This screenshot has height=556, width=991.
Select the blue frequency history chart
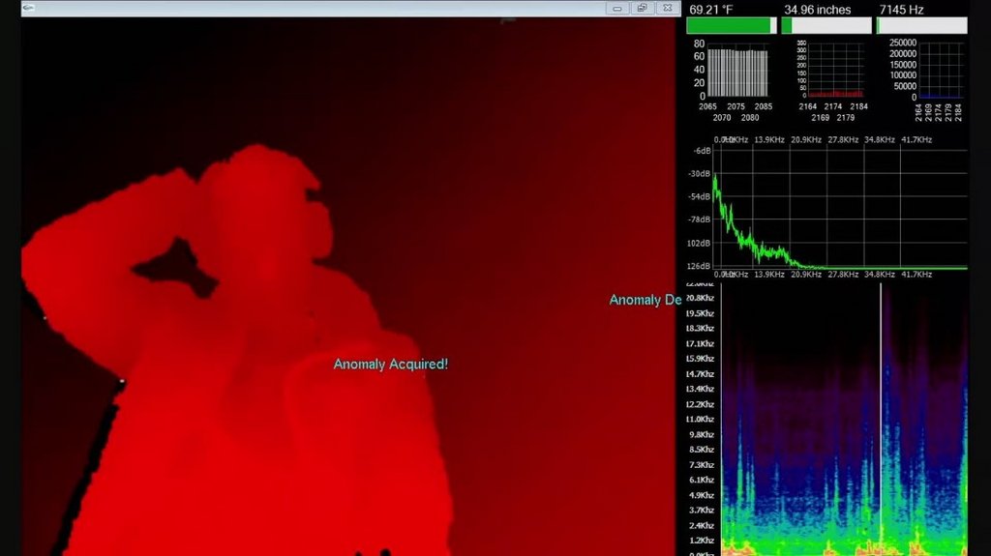pos(941,71)
